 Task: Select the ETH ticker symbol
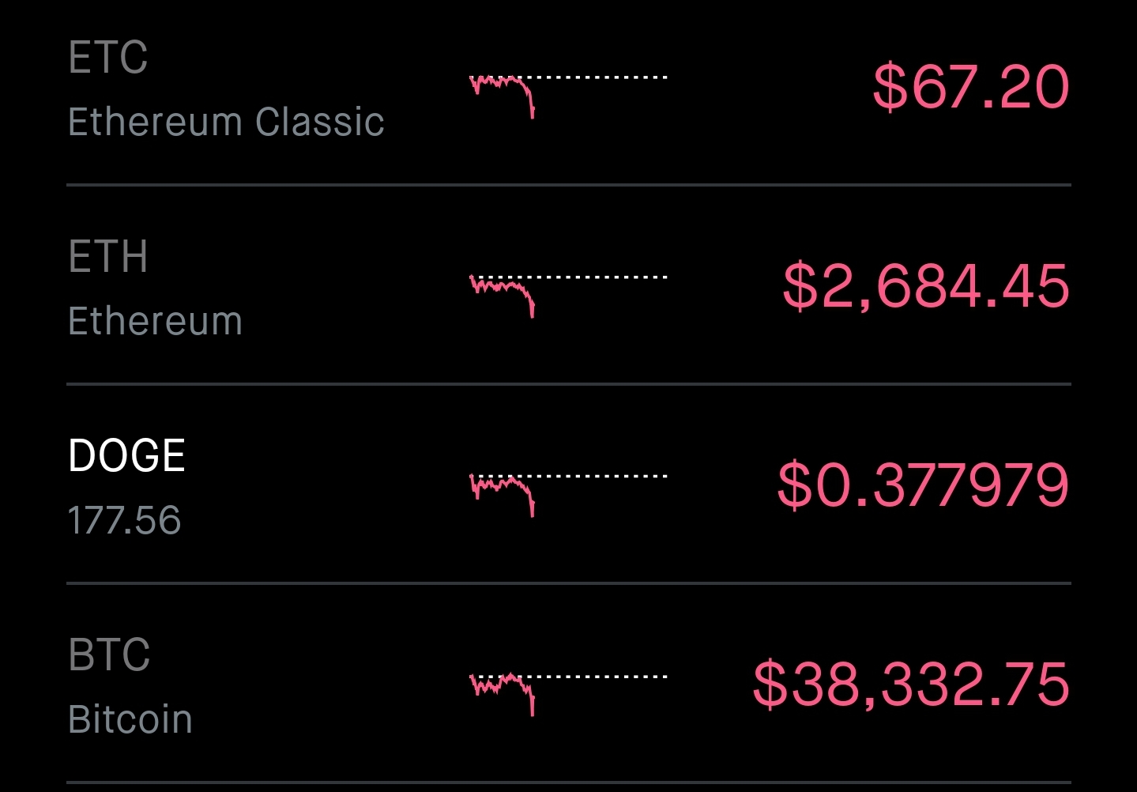(108, 257)
